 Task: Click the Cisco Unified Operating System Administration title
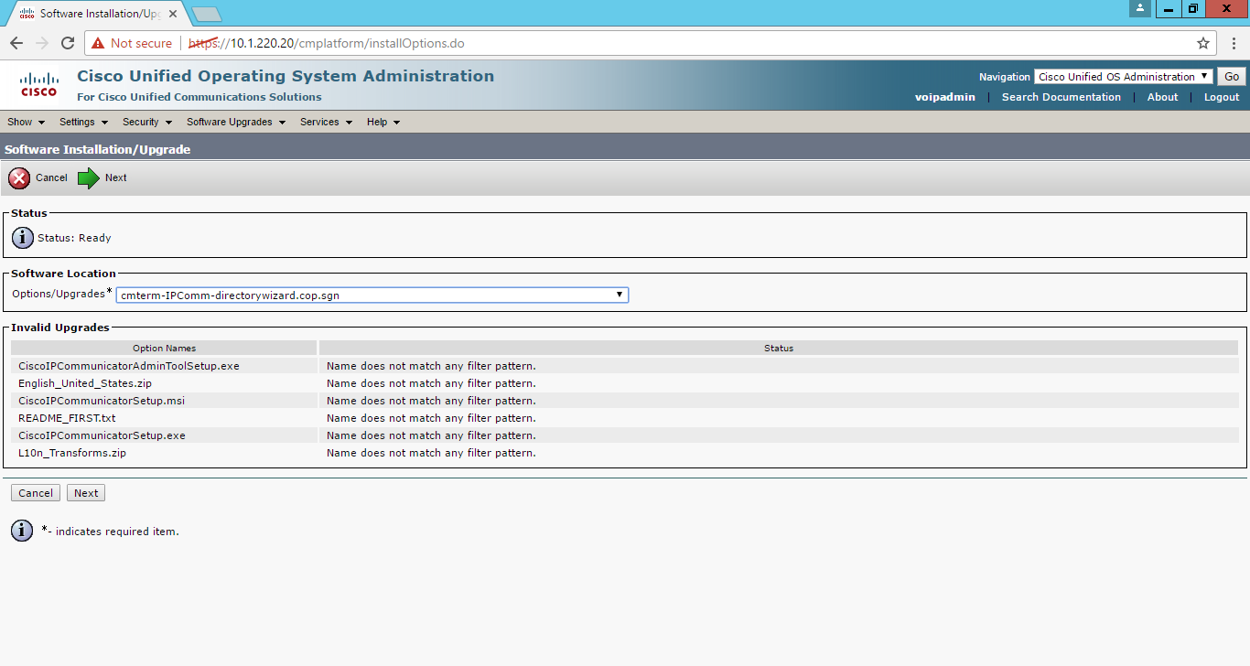point(286,76)
